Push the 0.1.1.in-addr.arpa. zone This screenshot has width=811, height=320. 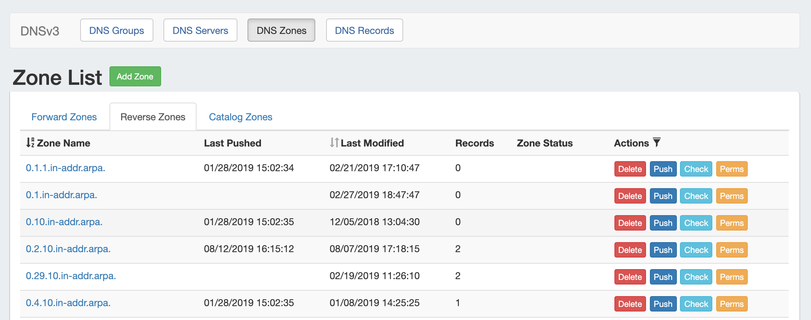(663, 169)
